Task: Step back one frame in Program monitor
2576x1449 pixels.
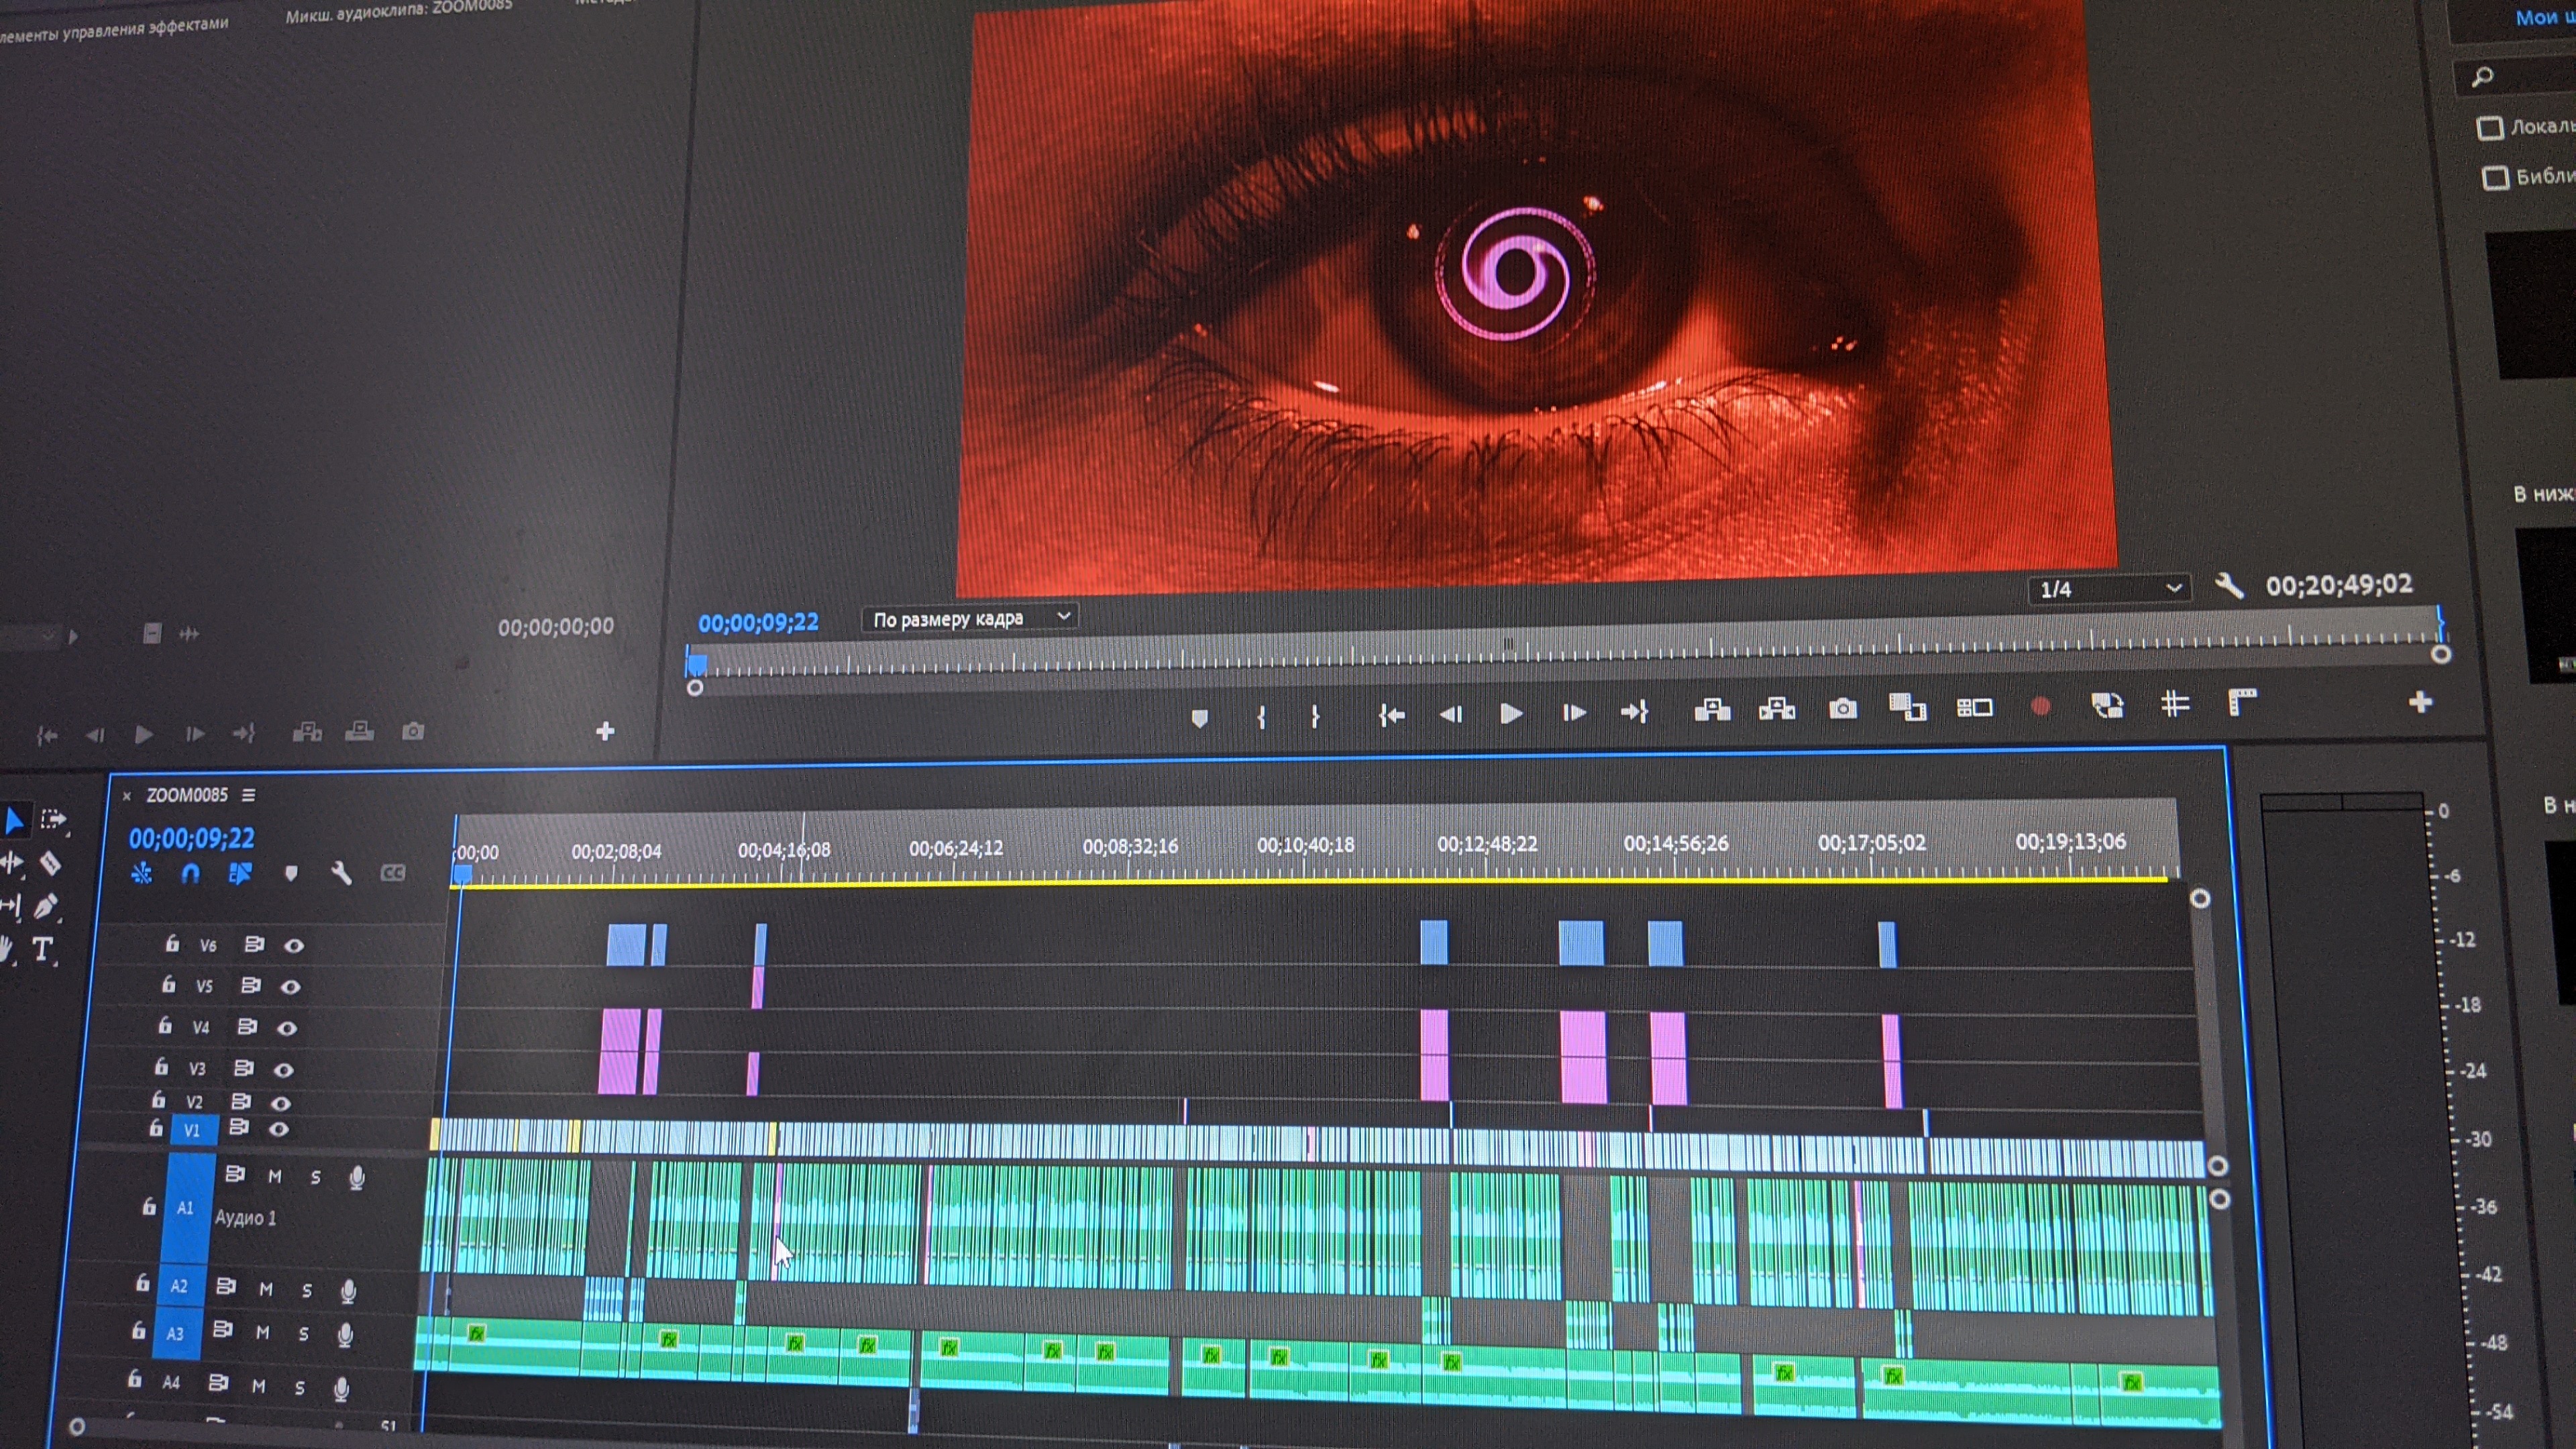Action: click(1451, 714)
